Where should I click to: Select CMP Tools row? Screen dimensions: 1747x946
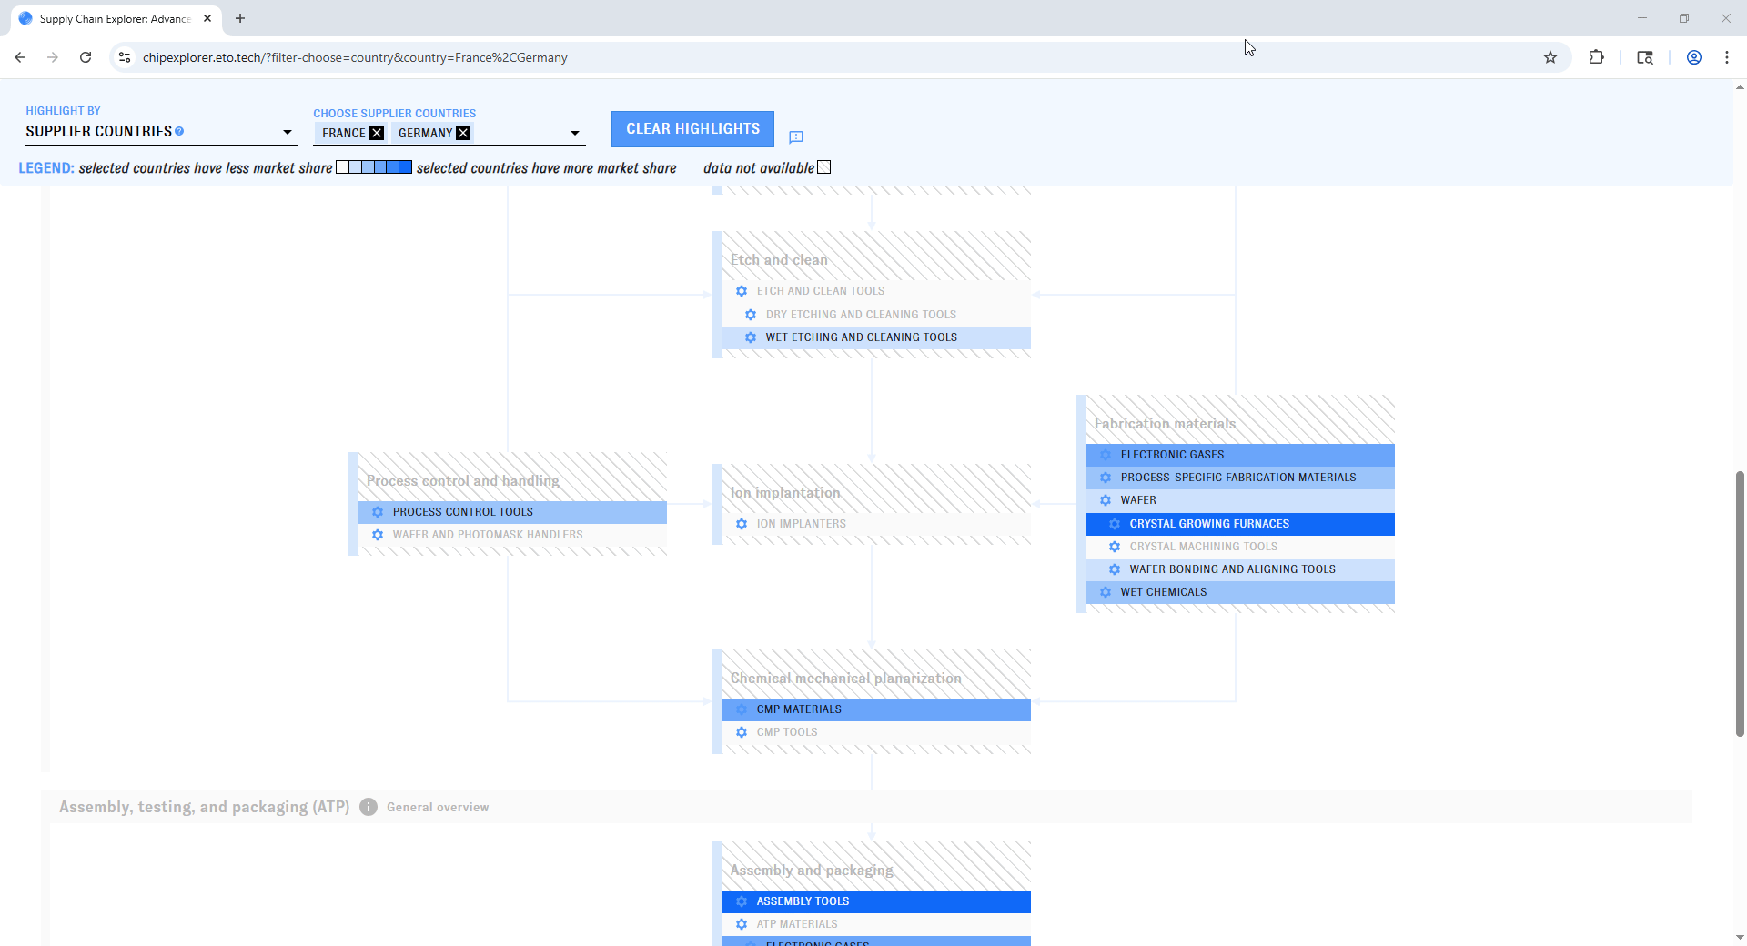(x=876, y=732)
